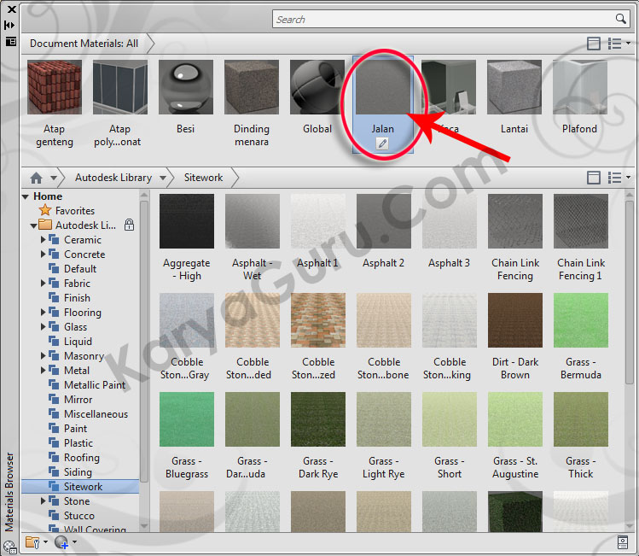This screenshot has height=556, width=639.
Task: Click inside the Search field
Action: pyautogui.click(x=444, y=19)
